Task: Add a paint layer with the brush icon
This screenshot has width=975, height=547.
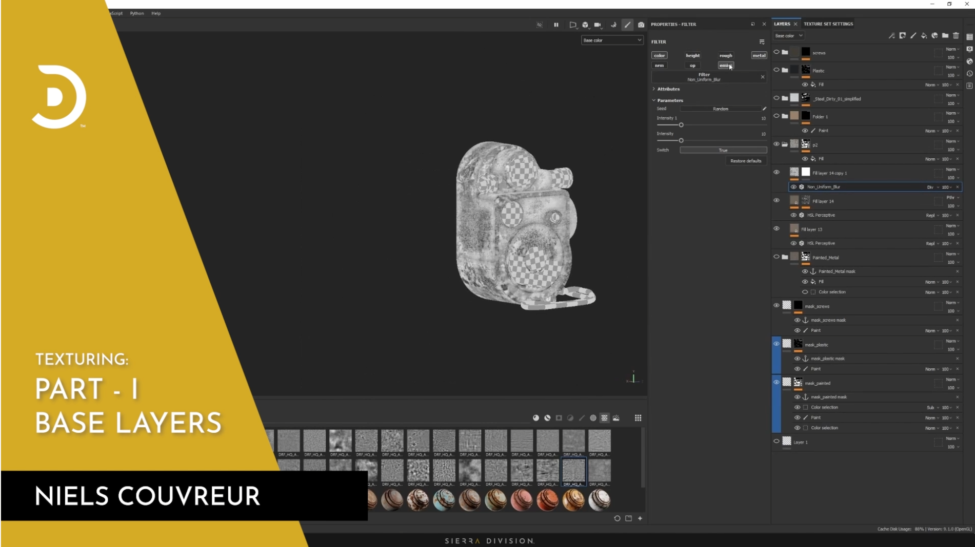Action: pos(913,36)
